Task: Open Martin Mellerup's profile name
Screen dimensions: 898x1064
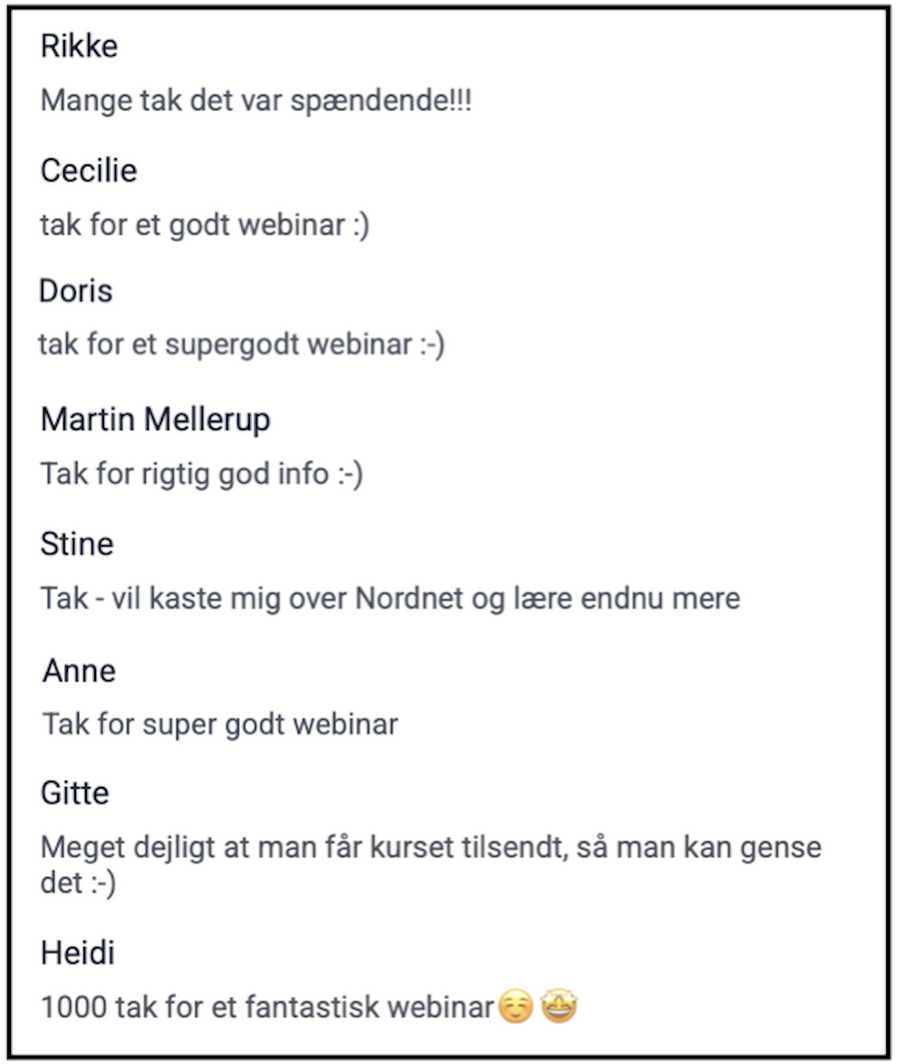Action: (156, 420)
